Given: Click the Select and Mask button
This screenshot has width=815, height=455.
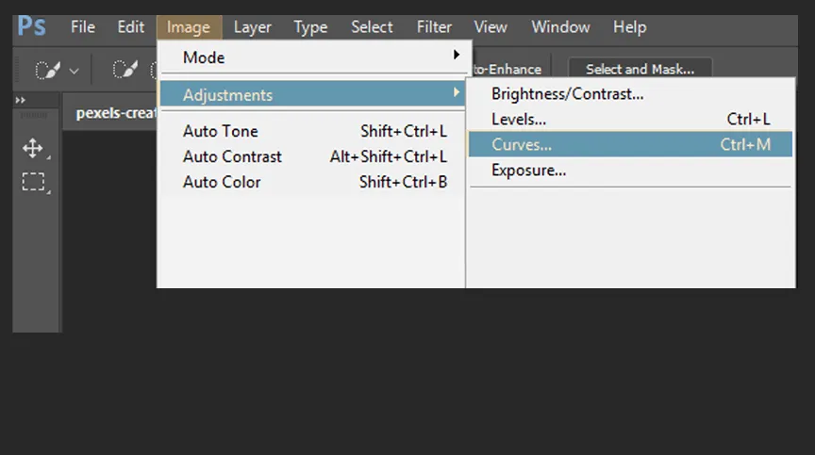Looking at the screenshot, I should pos(640,69).
